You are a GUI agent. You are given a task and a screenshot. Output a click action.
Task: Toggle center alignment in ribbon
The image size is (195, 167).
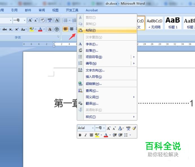point(72,29)
